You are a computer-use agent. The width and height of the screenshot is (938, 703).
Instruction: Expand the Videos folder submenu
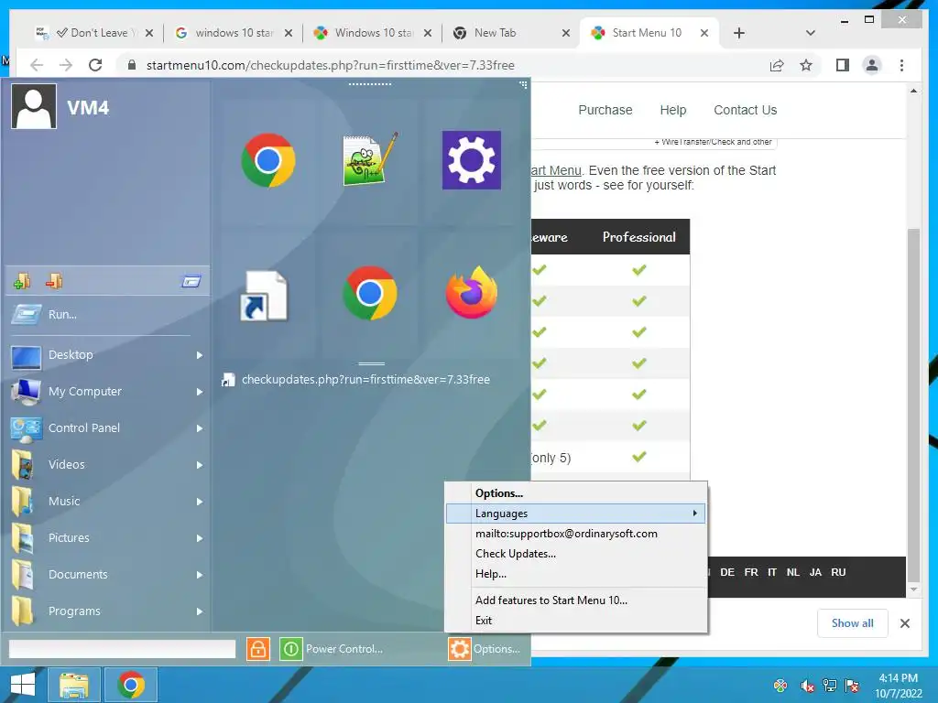199,464
